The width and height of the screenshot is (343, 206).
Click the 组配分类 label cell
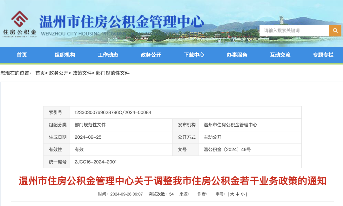point(57,125)
